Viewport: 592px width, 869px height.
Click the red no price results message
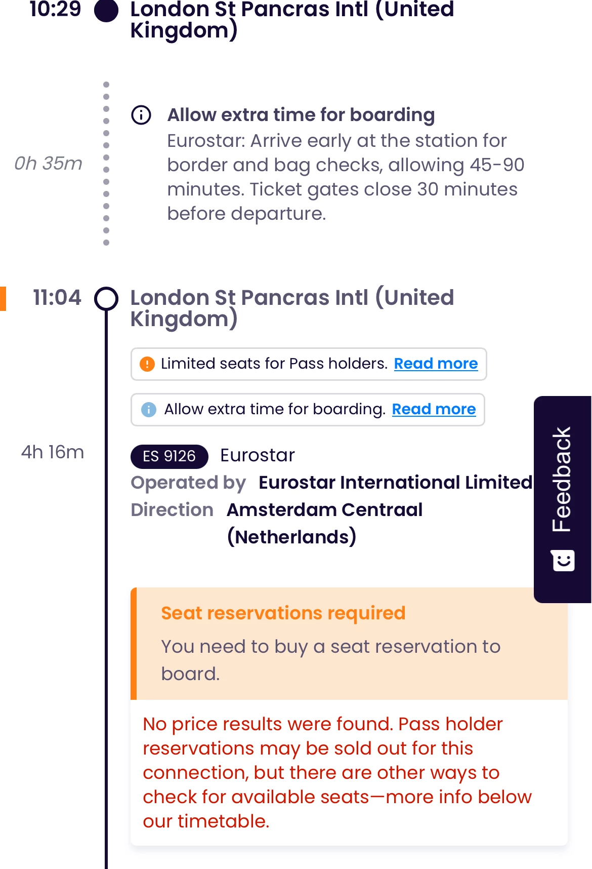(337, 772)
